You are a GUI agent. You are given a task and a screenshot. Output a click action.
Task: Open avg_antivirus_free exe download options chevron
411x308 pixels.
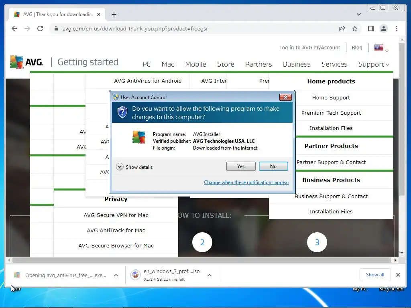click(116, 275)
